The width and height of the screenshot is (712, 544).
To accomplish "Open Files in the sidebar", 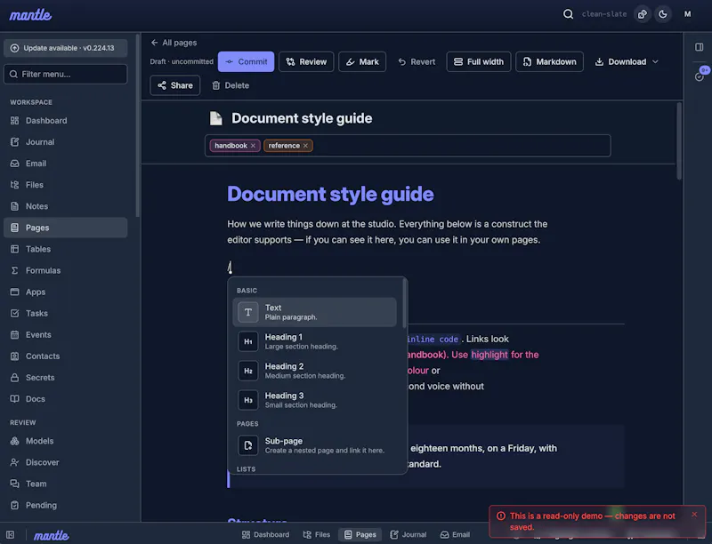I will 65,185.
